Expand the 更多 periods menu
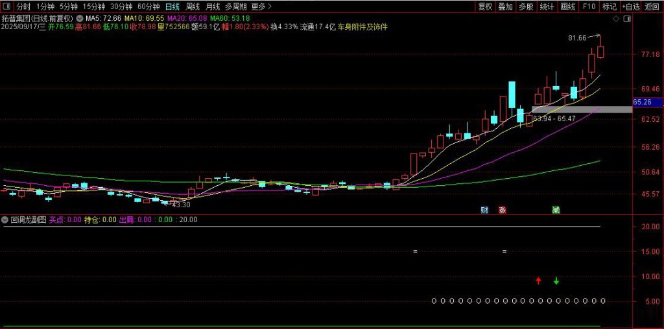664x329 pixels. (261, 7)
